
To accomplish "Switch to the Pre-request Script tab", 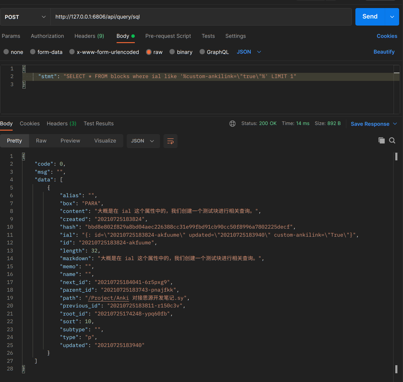I will (168, 36).
